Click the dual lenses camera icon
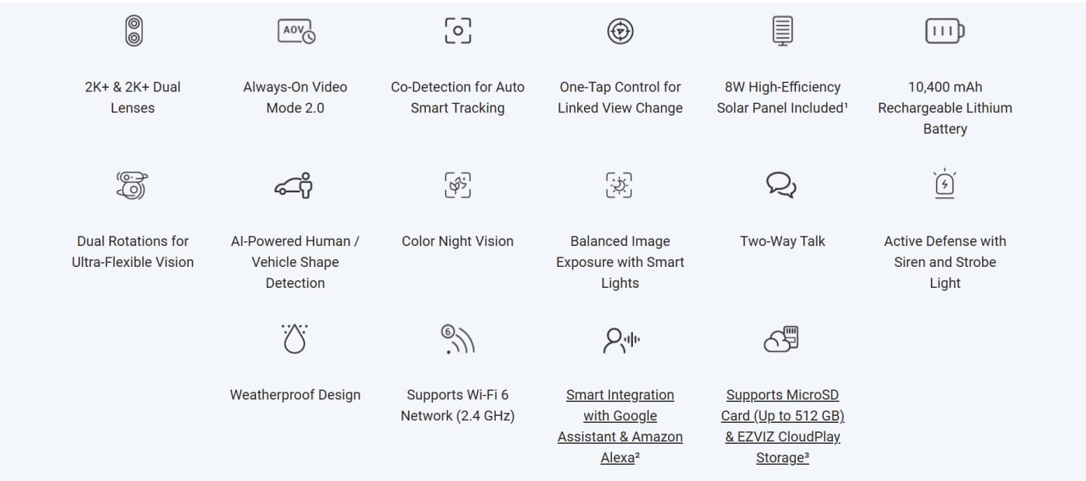This screenshot has width=1086, height=481. pyautogui.click(x=133, y=31)
